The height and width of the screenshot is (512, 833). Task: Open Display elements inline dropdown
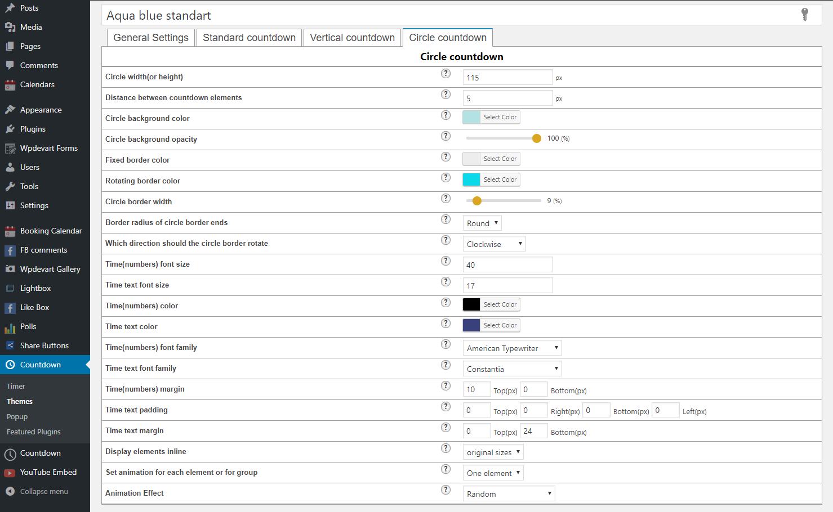pos(493,452)
